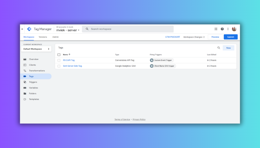Click the Search workspace input field
260x148 pixels.
coord(129,29)
